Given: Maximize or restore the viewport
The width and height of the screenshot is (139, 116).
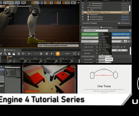Looking at the screenshot, I should click(78, 3).
